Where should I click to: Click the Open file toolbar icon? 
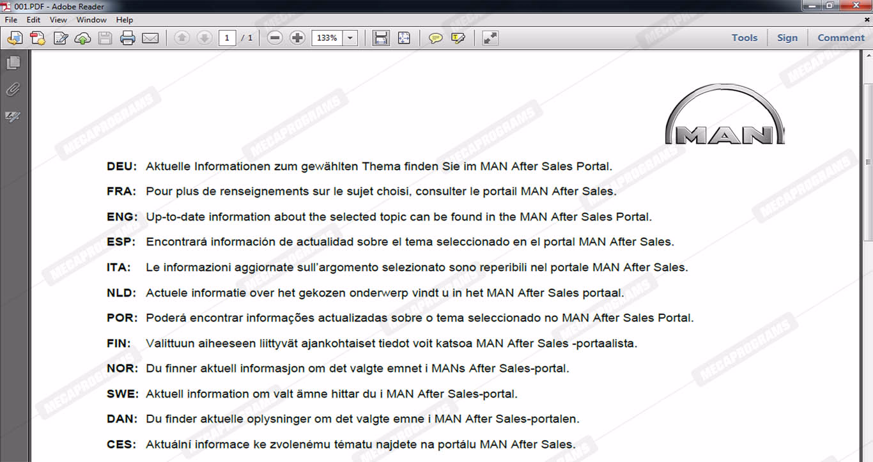15,38
